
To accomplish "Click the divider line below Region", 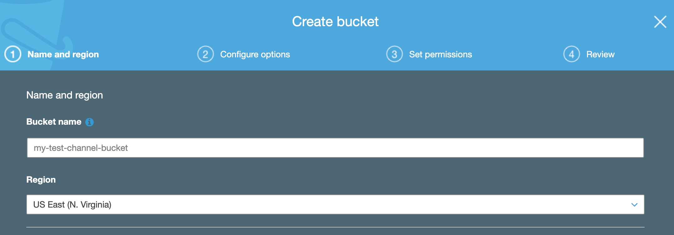I will [335, 227].
